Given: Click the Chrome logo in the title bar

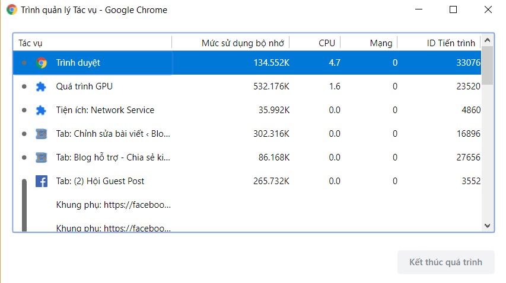Looking at the screenshot, I should (11, 9).
